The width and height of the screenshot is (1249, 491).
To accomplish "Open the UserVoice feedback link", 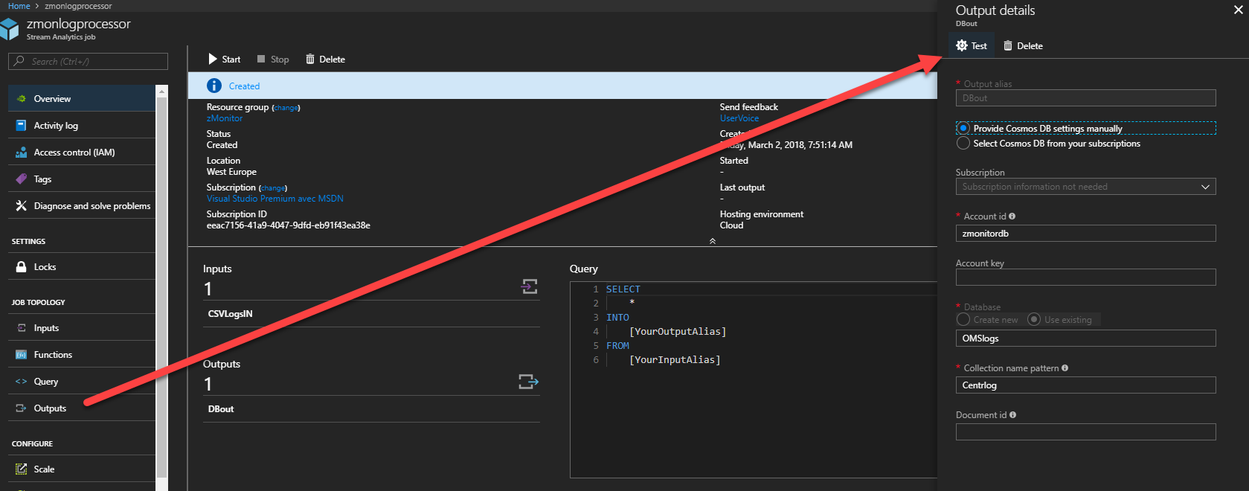I will (x=739, y=118).
